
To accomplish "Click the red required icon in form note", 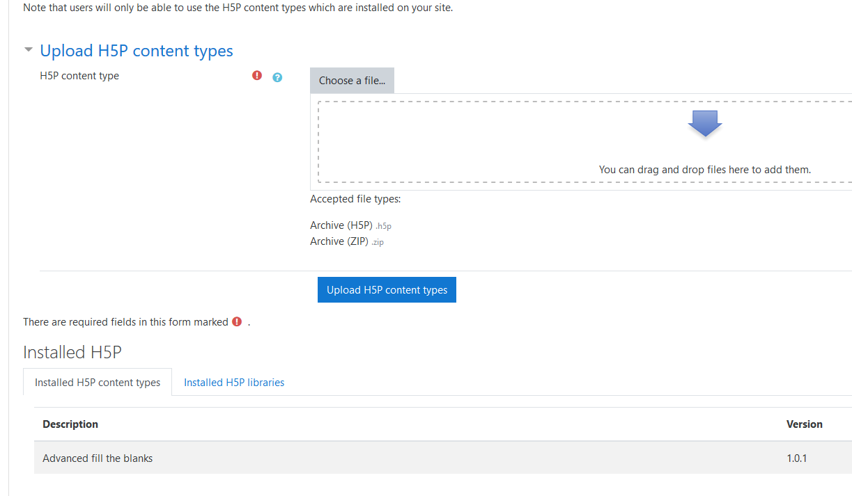I will click(237, 321).
